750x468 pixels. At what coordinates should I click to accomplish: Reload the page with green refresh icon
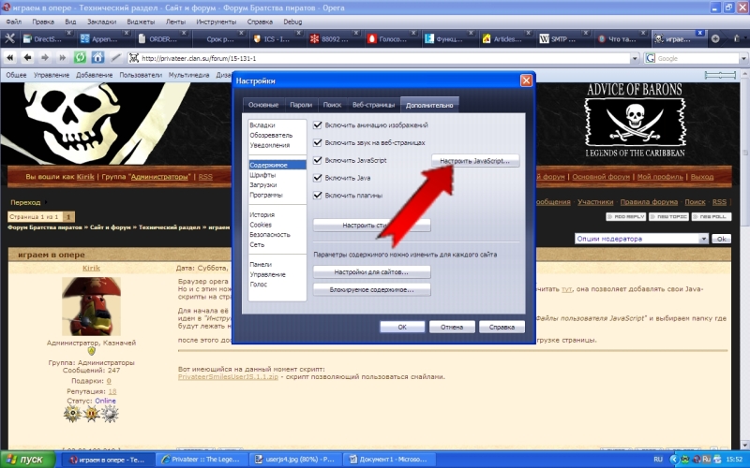pos(80,58)
